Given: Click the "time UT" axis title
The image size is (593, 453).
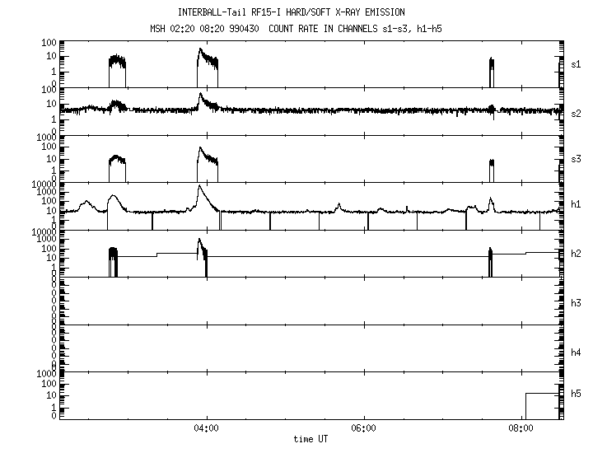Looking at the screenshot, I should [311, 439].
